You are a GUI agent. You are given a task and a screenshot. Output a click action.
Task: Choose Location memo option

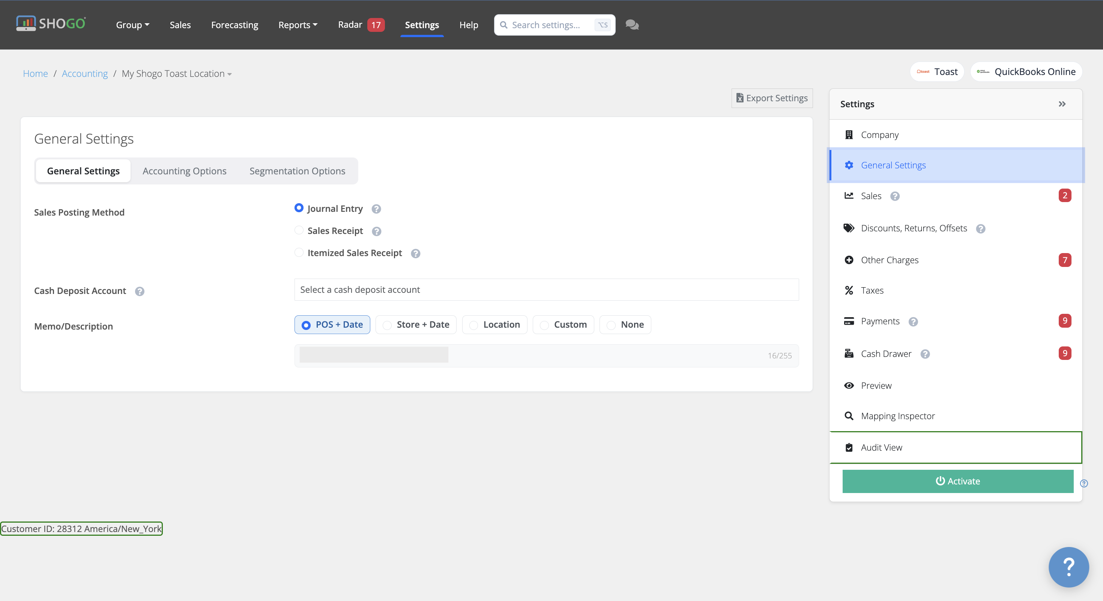[494, 325]
